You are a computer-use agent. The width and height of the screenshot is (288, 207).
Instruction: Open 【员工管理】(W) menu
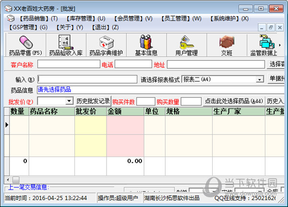click(181, 18)
